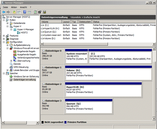Select the (C:) 297,99 GB partition block
This screenshot has height=129, width=157.
(x=120, y=56)
